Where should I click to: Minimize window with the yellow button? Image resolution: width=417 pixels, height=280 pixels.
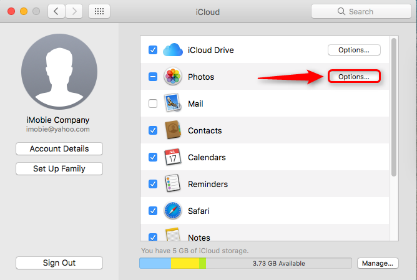pos(24,11)
